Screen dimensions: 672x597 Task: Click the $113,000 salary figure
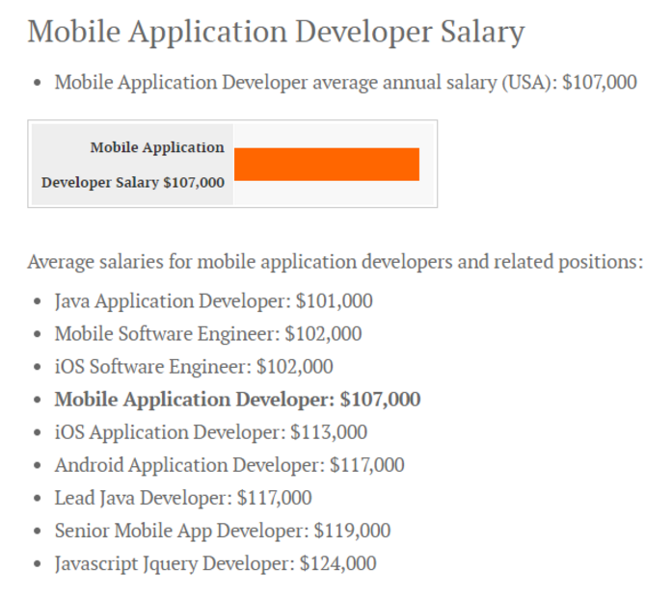click(329, 432)
